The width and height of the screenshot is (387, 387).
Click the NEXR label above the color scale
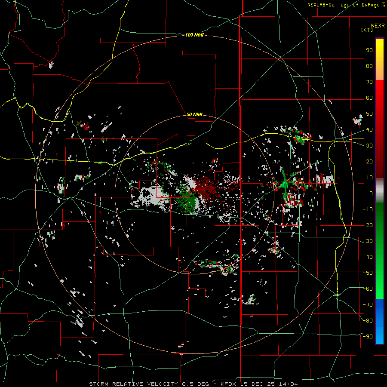tap(378, 26)
